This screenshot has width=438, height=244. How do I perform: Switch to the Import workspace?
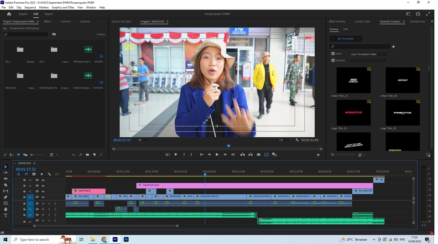pyautogui.click(x=23, y=14)
